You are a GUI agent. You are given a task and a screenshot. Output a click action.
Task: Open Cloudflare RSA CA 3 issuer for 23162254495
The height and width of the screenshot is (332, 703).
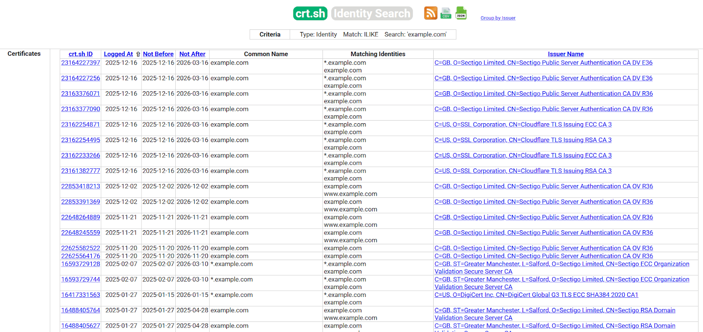[x=523, y=140]
